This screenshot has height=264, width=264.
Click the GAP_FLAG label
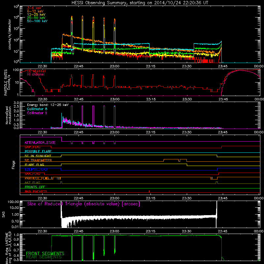pyautogui.click(x=32, y=147)
